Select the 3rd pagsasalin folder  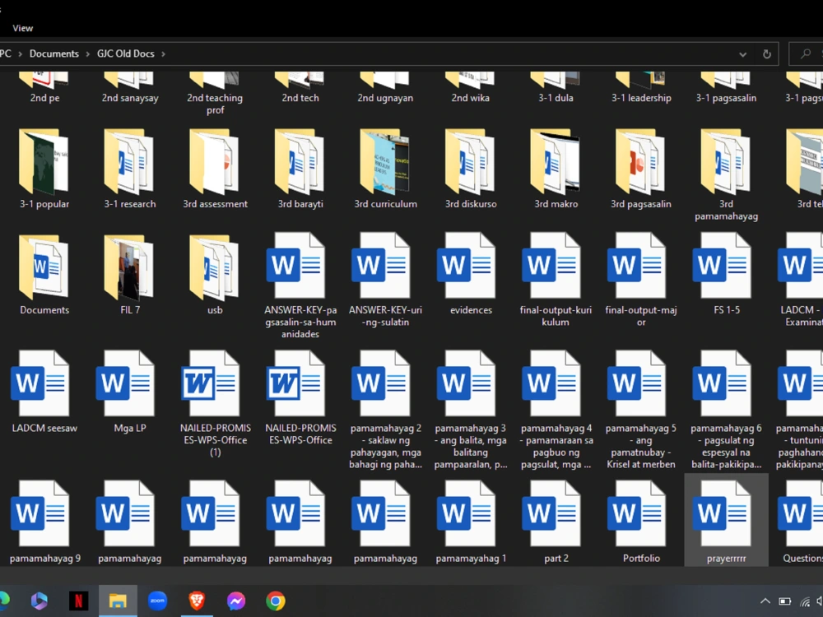(641, 169)
